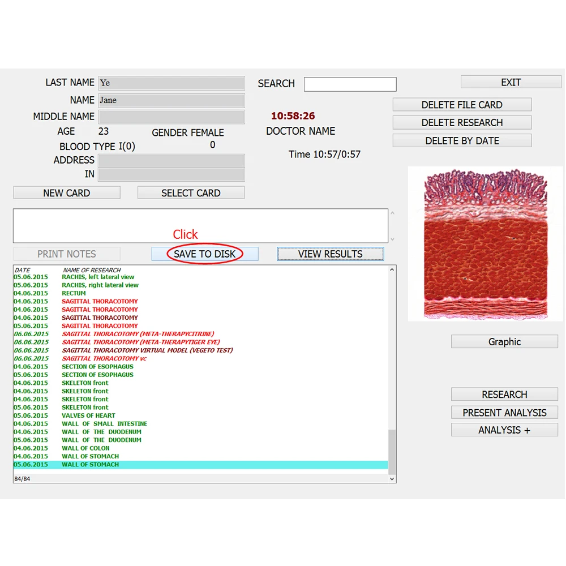The image size is (566, 566).
Task: Click DELETE FILE CARD
Action: click(461, 104)
